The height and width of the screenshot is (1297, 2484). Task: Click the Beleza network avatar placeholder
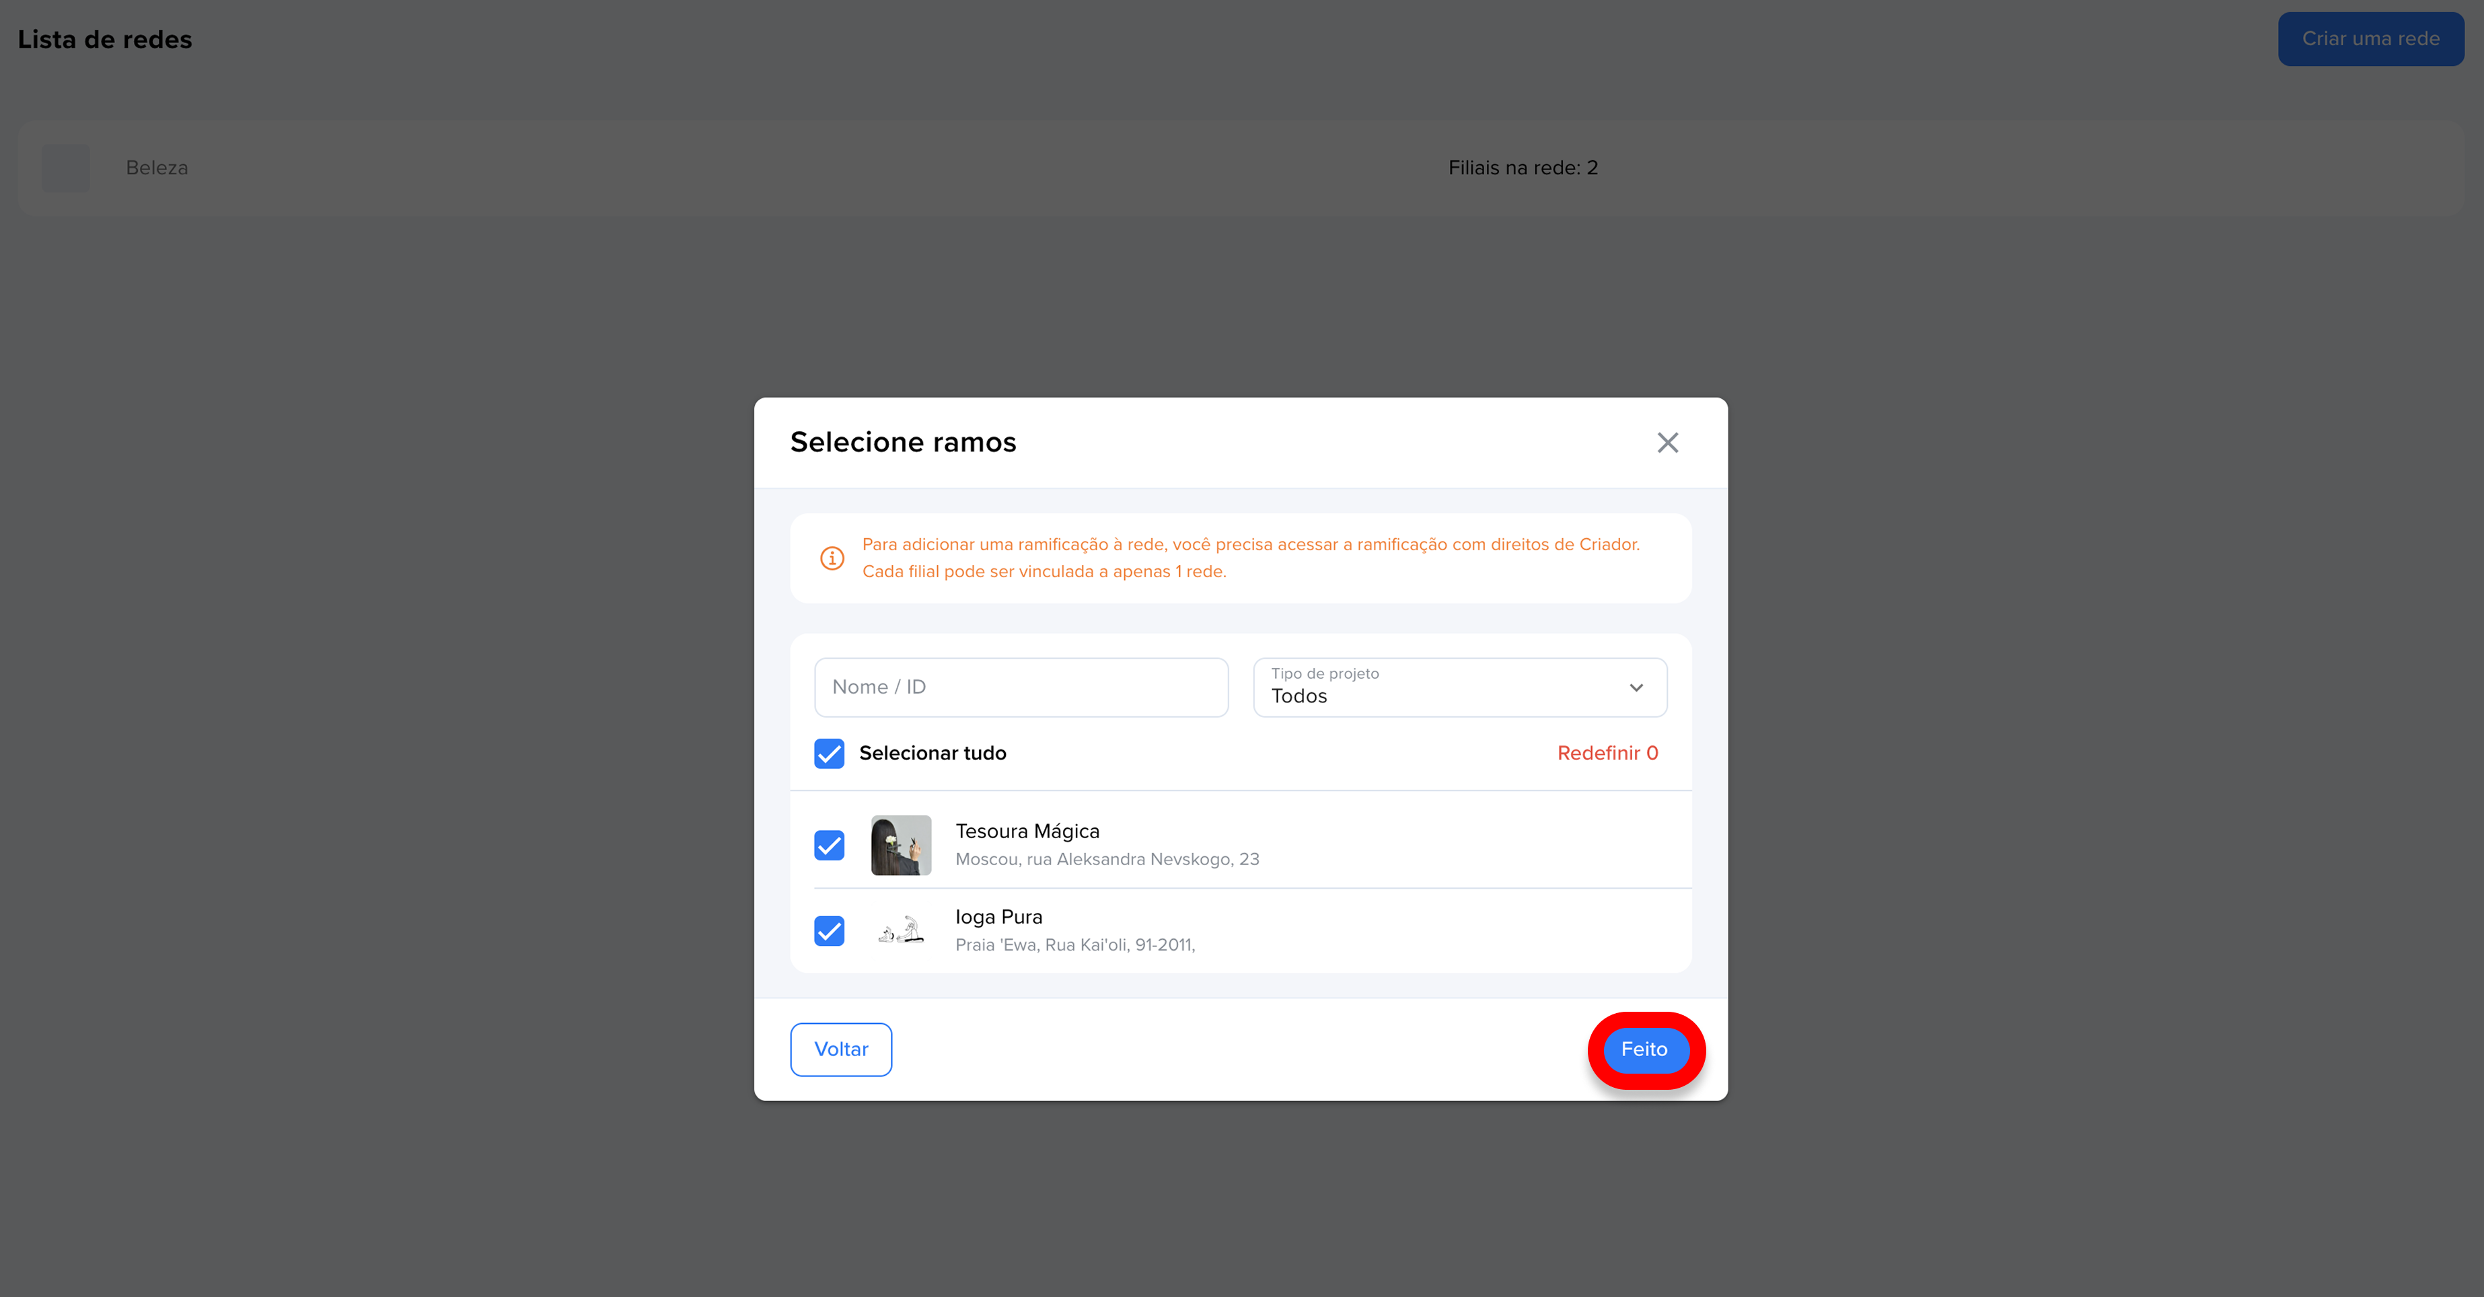pos(65,168)
